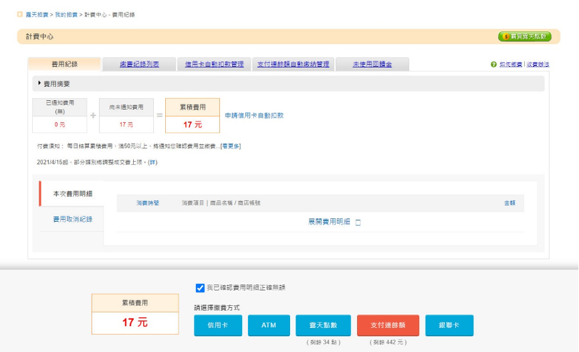Screen dimensions: 579x352
Task: Select 本次費用明細 in side menu
Action: click(72, 194)
